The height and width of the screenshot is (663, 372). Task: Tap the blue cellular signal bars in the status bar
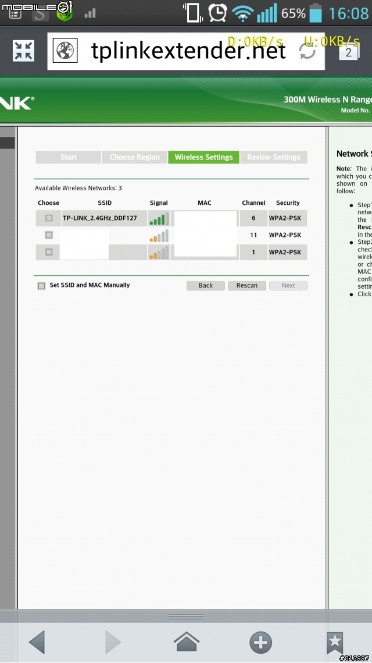[x=267, y=13]
